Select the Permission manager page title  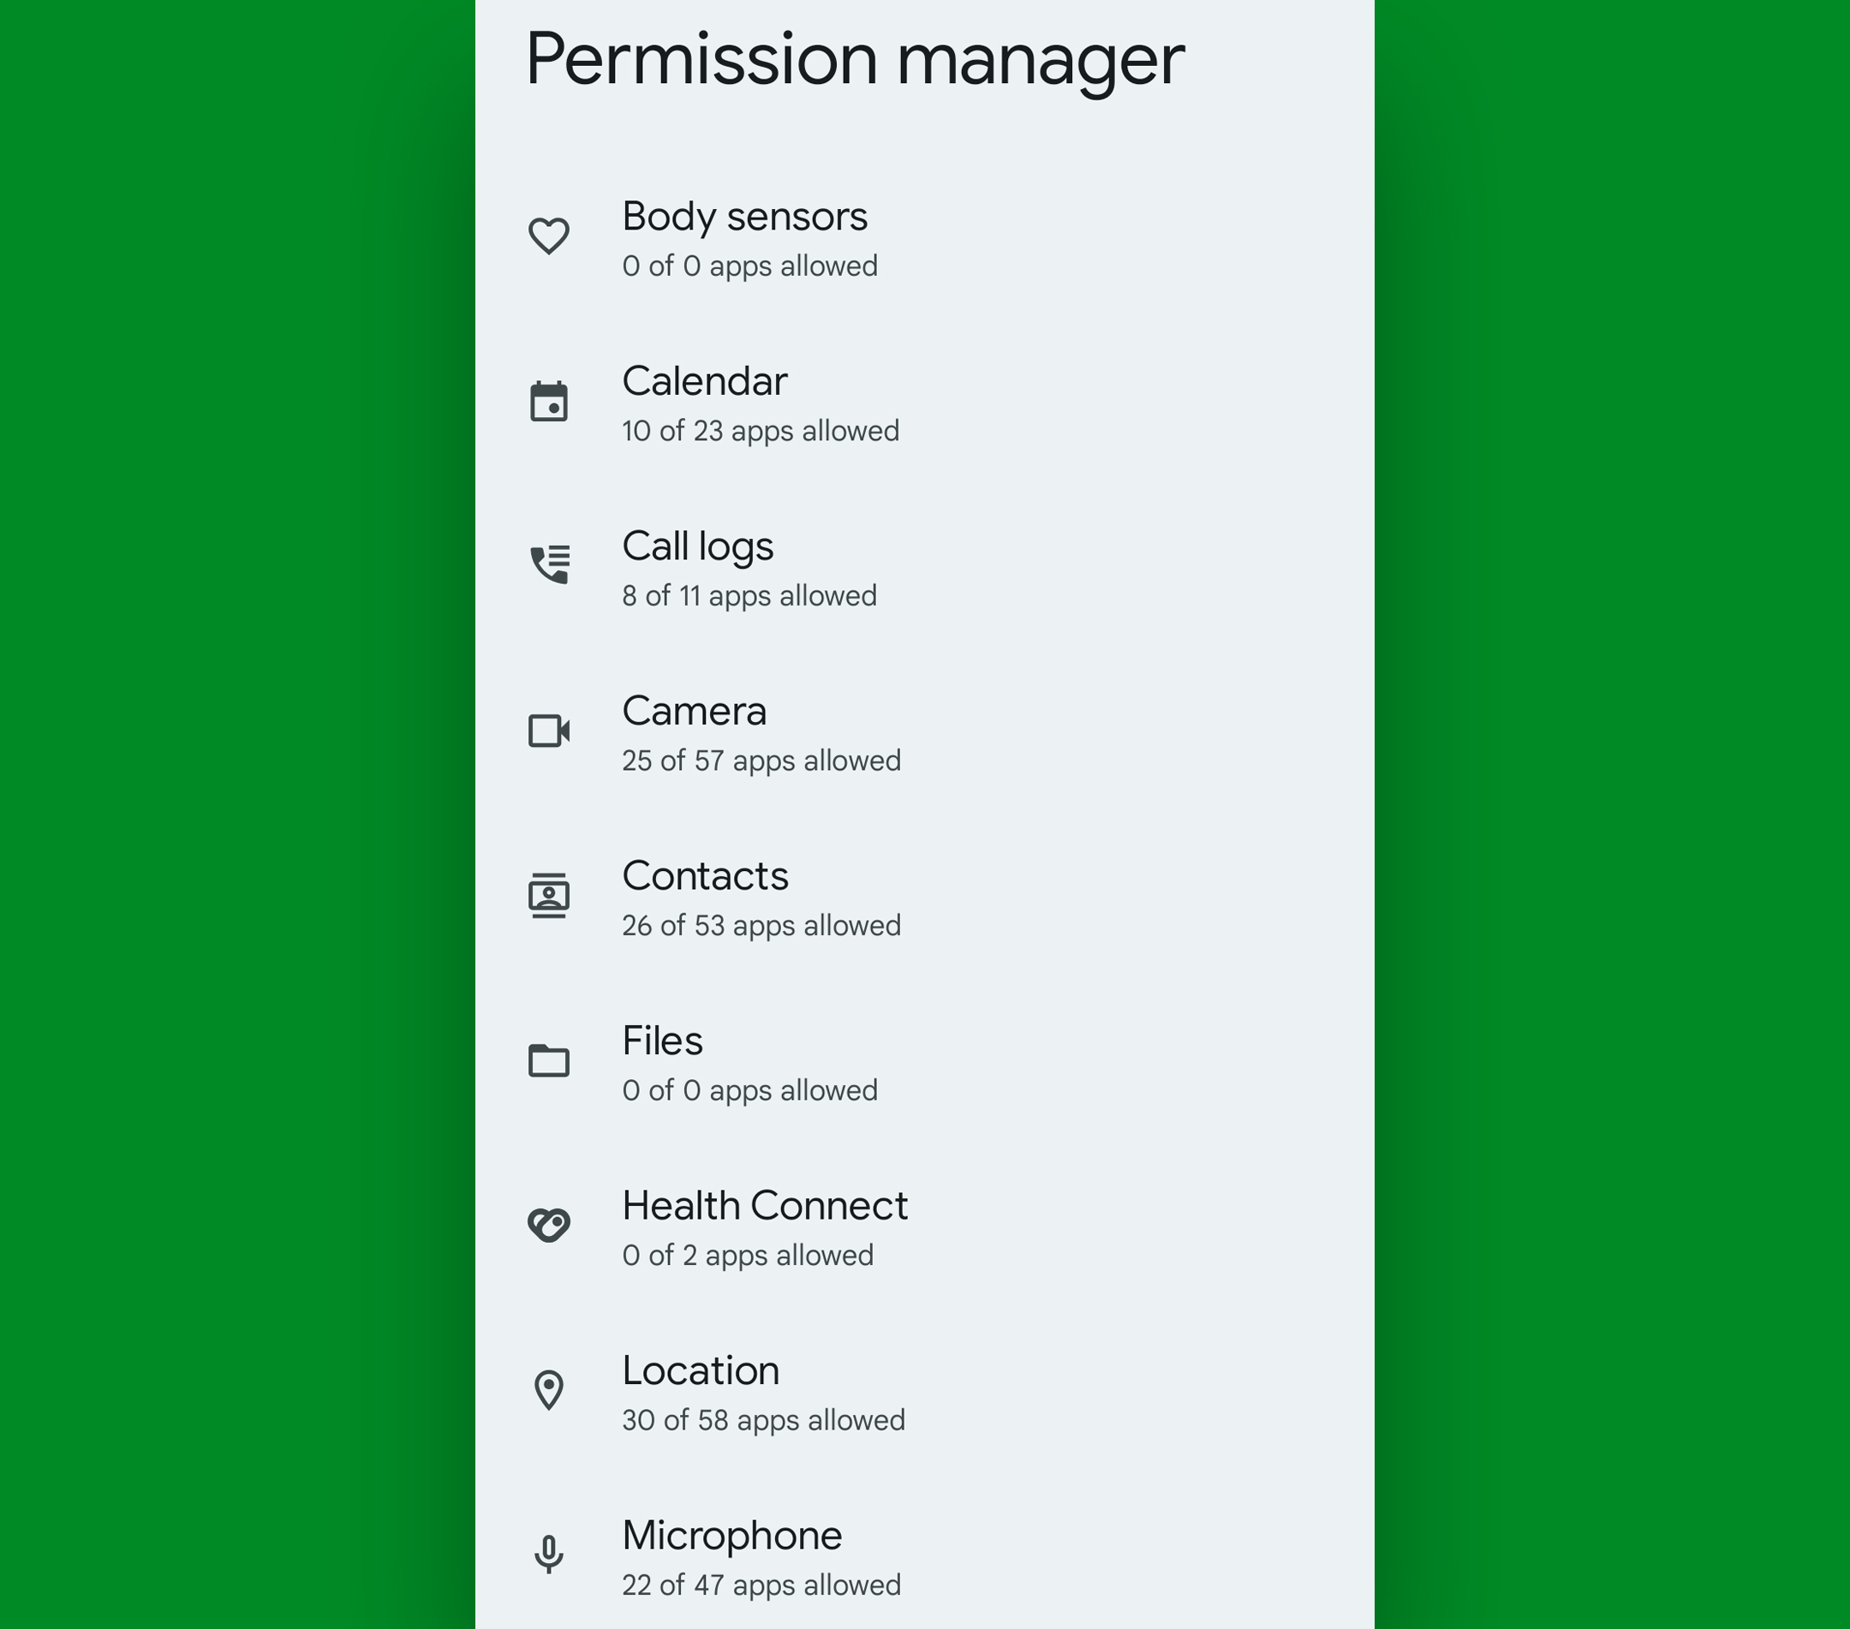point(856,59)
